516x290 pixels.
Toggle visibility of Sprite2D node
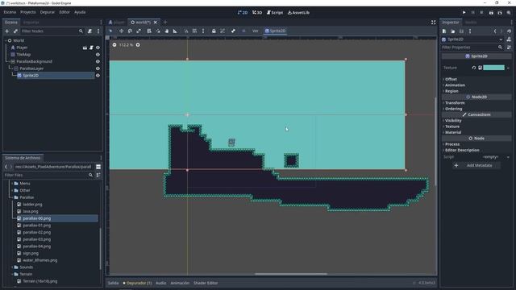click(x=98, y=75)
